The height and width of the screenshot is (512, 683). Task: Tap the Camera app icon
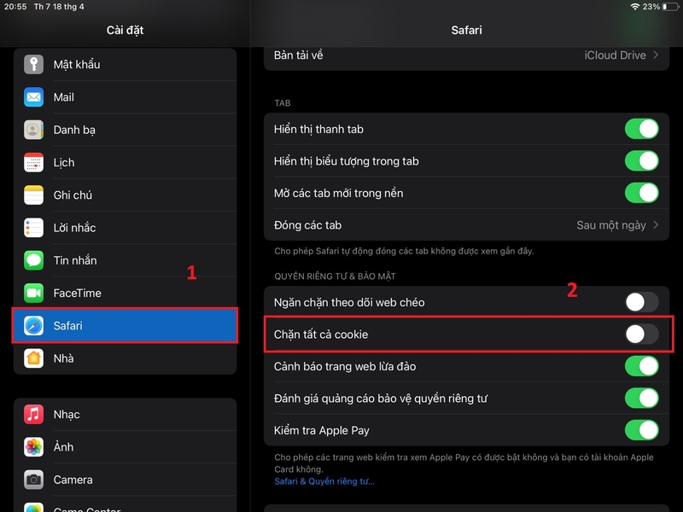click(33, 480)
